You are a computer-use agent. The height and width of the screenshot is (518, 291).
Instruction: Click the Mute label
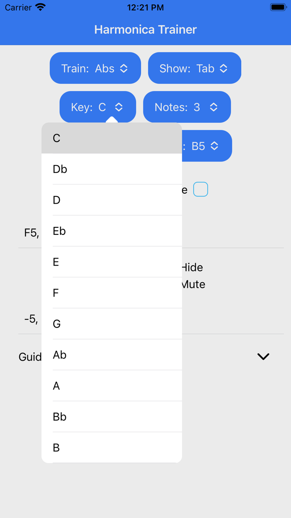[194, 284]
